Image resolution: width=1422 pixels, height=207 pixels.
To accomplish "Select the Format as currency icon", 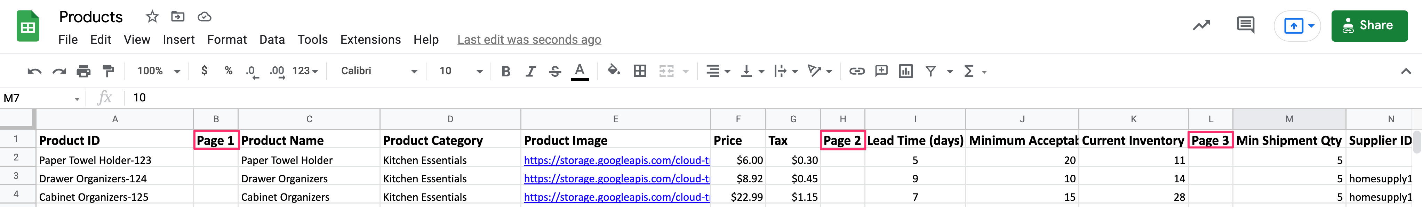I will click(205, 71).
